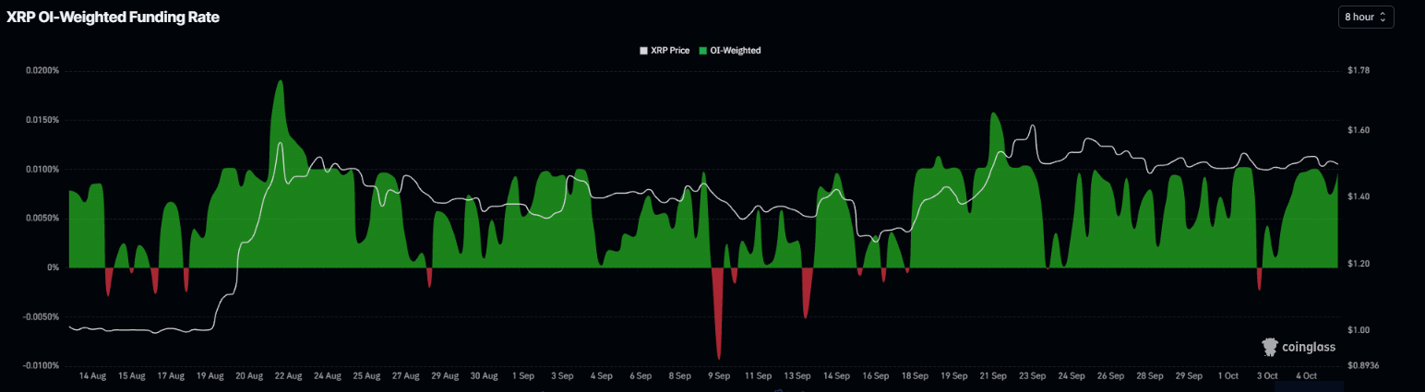Click the $1.20 price axis label
The image size is (1425, 392).
click(1358, 264)
